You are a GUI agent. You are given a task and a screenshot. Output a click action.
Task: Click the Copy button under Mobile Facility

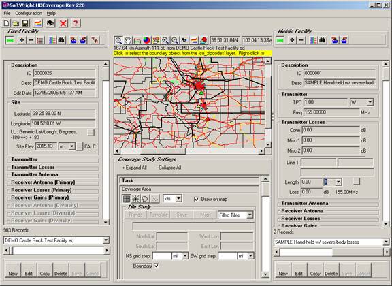[x=315, y=270]
